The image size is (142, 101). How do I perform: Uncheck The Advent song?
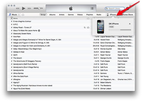[x=12, y=58]
